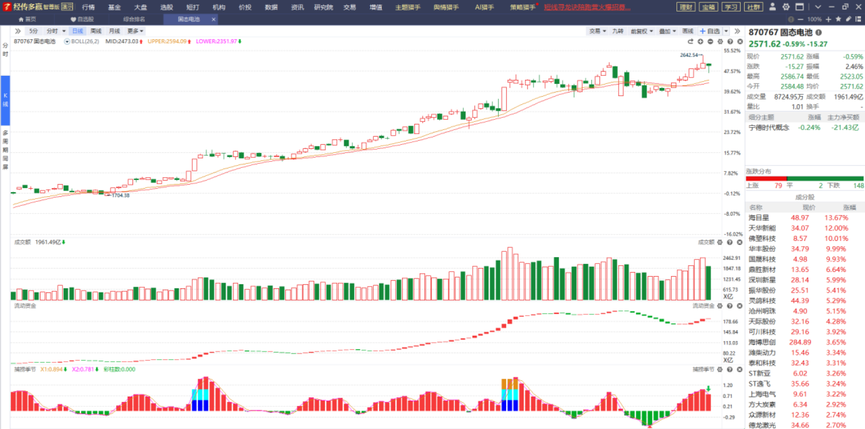Expand the 更多 periods dropdown
Image resolution: width=865 pixels, height=429 pixels.
[135, 31]
